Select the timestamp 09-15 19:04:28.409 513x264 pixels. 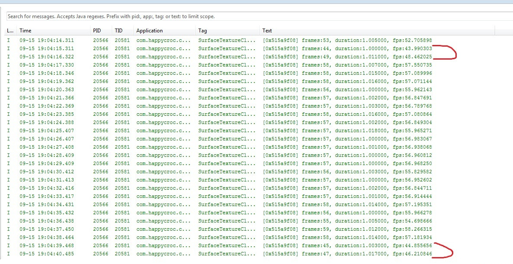pyautogui.click(x=46, y=155)
